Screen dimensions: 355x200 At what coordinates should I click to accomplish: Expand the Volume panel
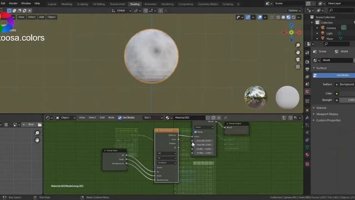[319, 108]
